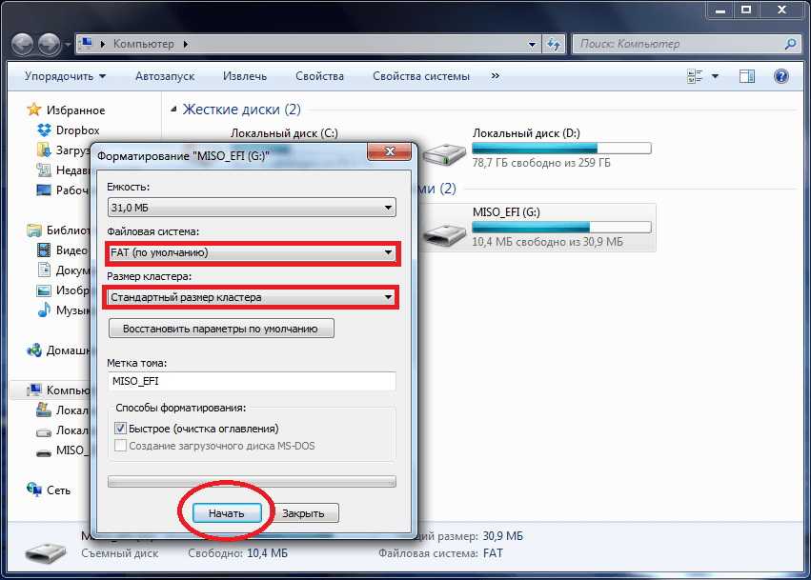Click removable disk icon in details pane
The image size is (811, 580).
(46, 552)
